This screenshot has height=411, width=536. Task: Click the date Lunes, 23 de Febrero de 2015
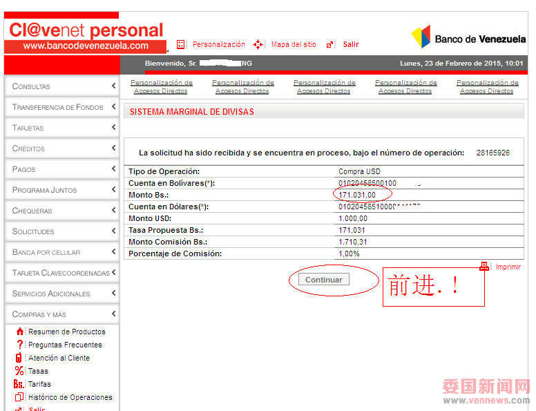click(x=450, y=64)
